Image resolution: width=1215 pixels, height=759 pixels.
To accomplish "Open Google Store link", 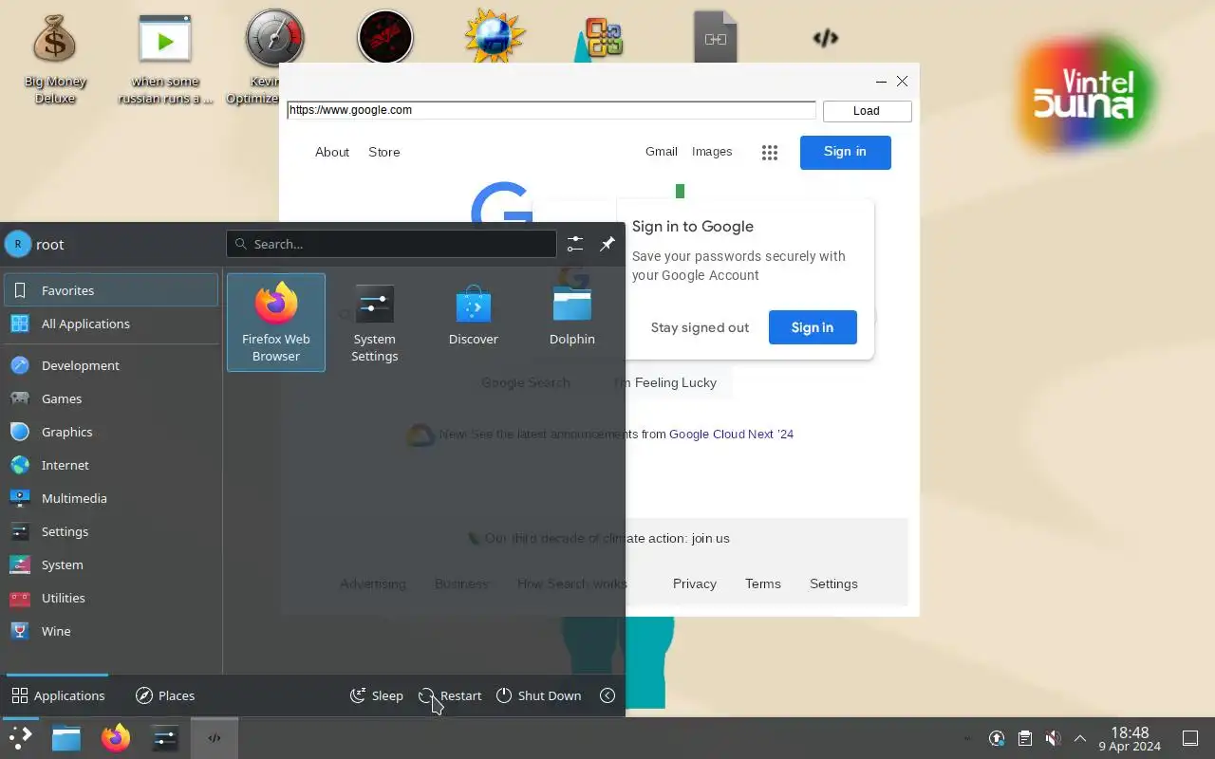I will coord(384,152).
